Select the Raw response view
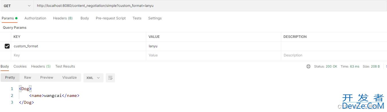This screenshot has height=112, width=387. click(28, 78)
